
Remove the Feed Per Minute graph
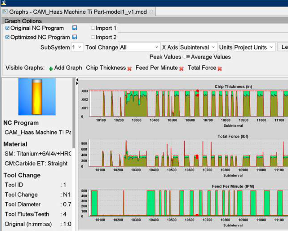click(x=181, y=69)
